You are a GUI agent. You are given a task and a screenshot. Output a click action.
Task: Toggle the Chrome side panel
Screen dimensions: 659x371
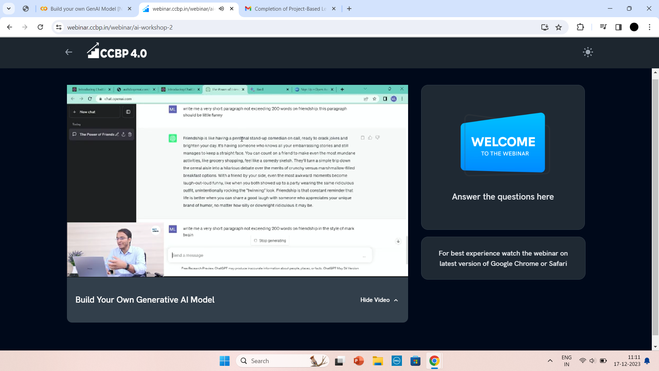click(618, 27)
